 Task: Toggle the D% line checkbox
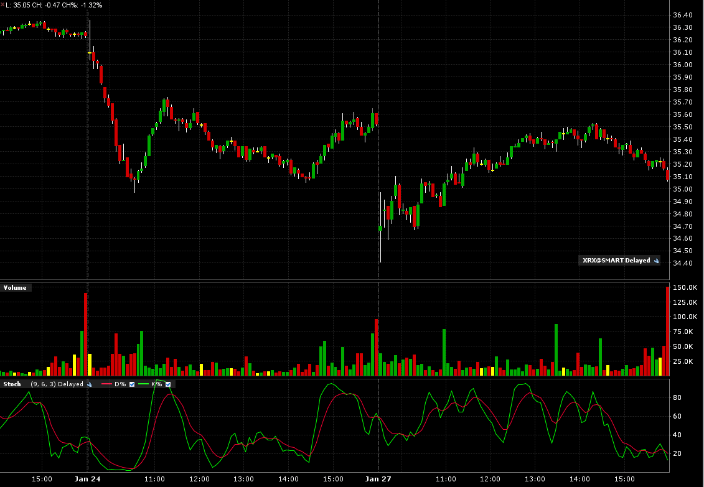(132, 384)
